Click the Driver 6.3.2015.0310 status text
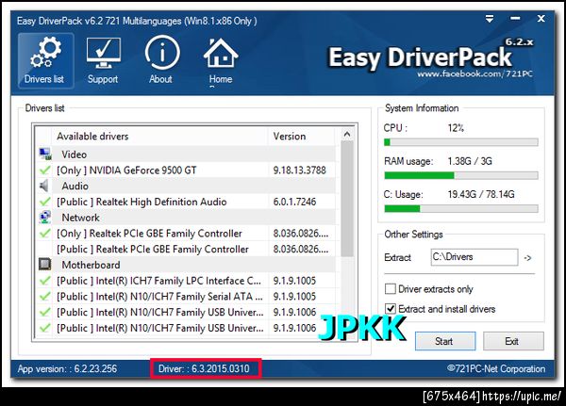The width and height of the screenshot is (566, 406). [204, 368]
